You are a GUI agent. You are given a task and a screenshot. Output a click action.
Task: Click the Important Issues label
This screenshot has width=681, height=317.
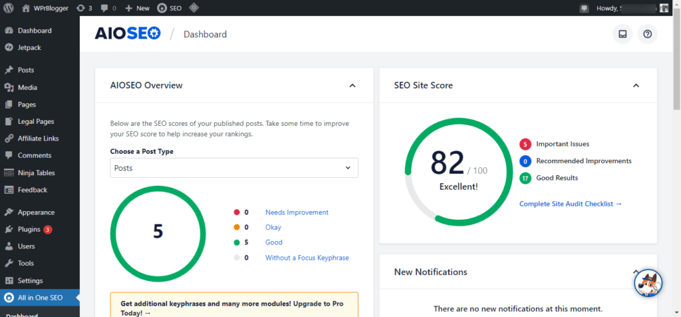click(x=563, y=144)
